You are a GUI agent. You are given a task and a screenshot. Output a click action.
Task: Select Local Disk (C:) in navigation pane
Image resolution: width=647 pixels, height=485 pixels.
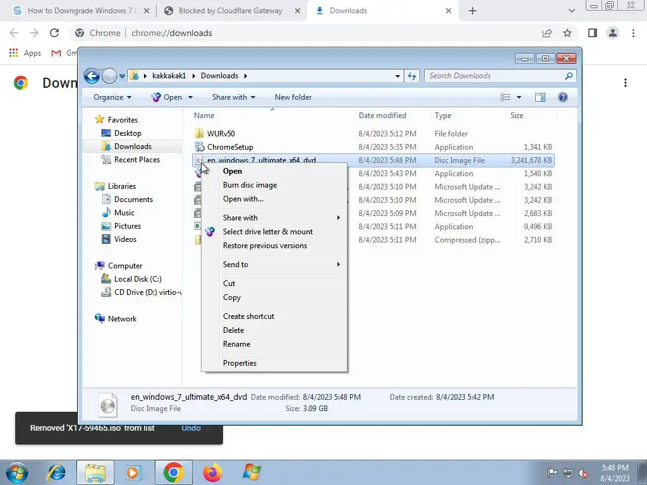138,279
